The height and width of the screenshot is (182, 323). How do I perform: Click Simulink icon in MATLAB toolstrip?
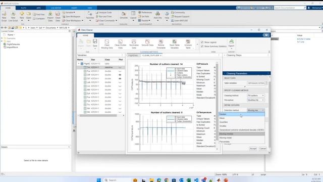point(124,16)
